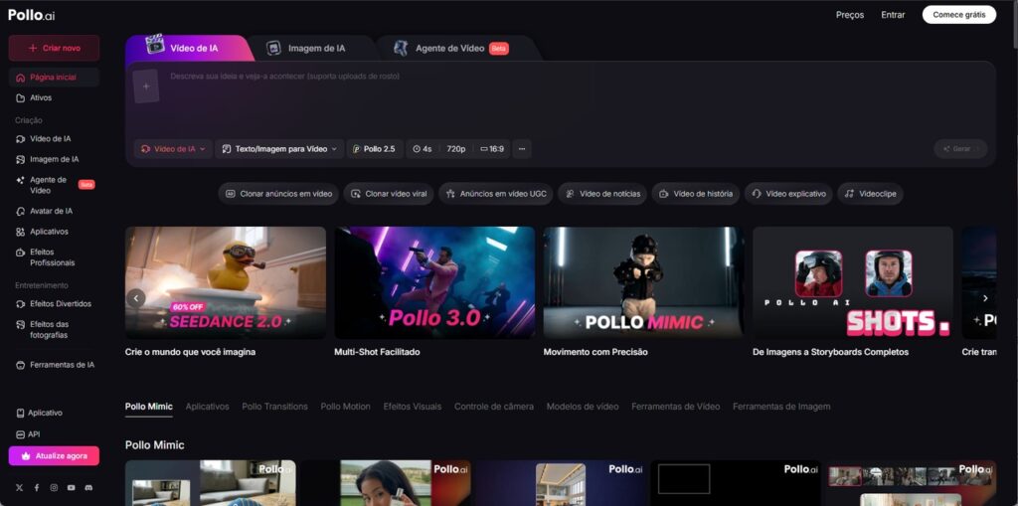
Task: Select Modelos de vídeo category tab
Action: [x=583, y=407]
